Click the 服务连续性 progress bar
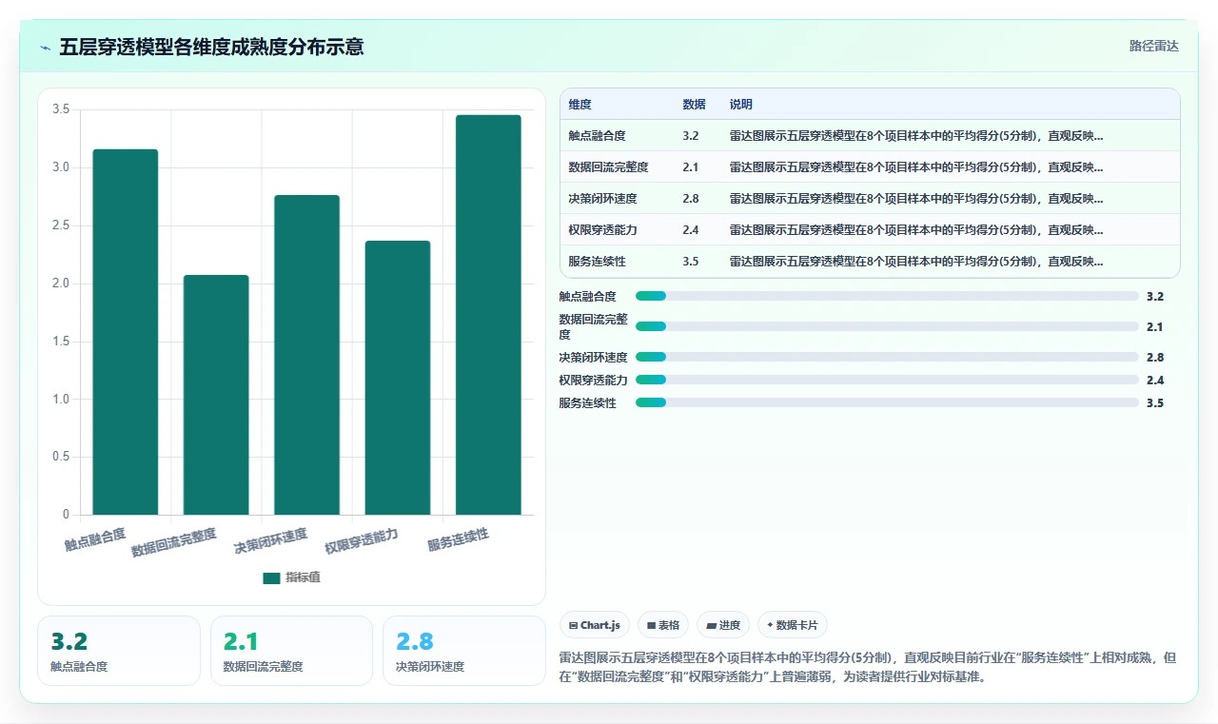The height and width of the screenshot is (724, 1218). [887, 402]
